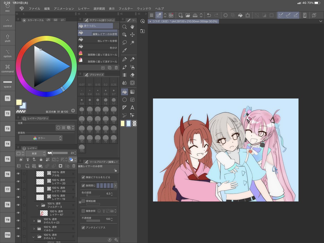The height and width of the screenshot is (243, 324).
Task: Hide the レイヤー 67 layer
Action: click(18, 213)
